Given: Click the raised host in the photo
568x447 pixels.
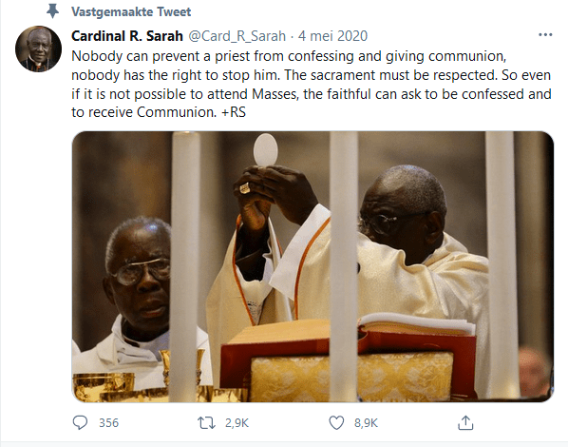Looking at the screenshot, I should click(266, 150).
